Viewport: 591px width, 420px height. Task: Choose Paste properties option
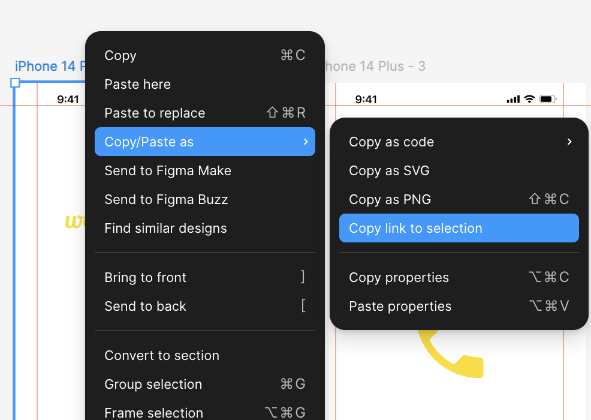point(459,307)
